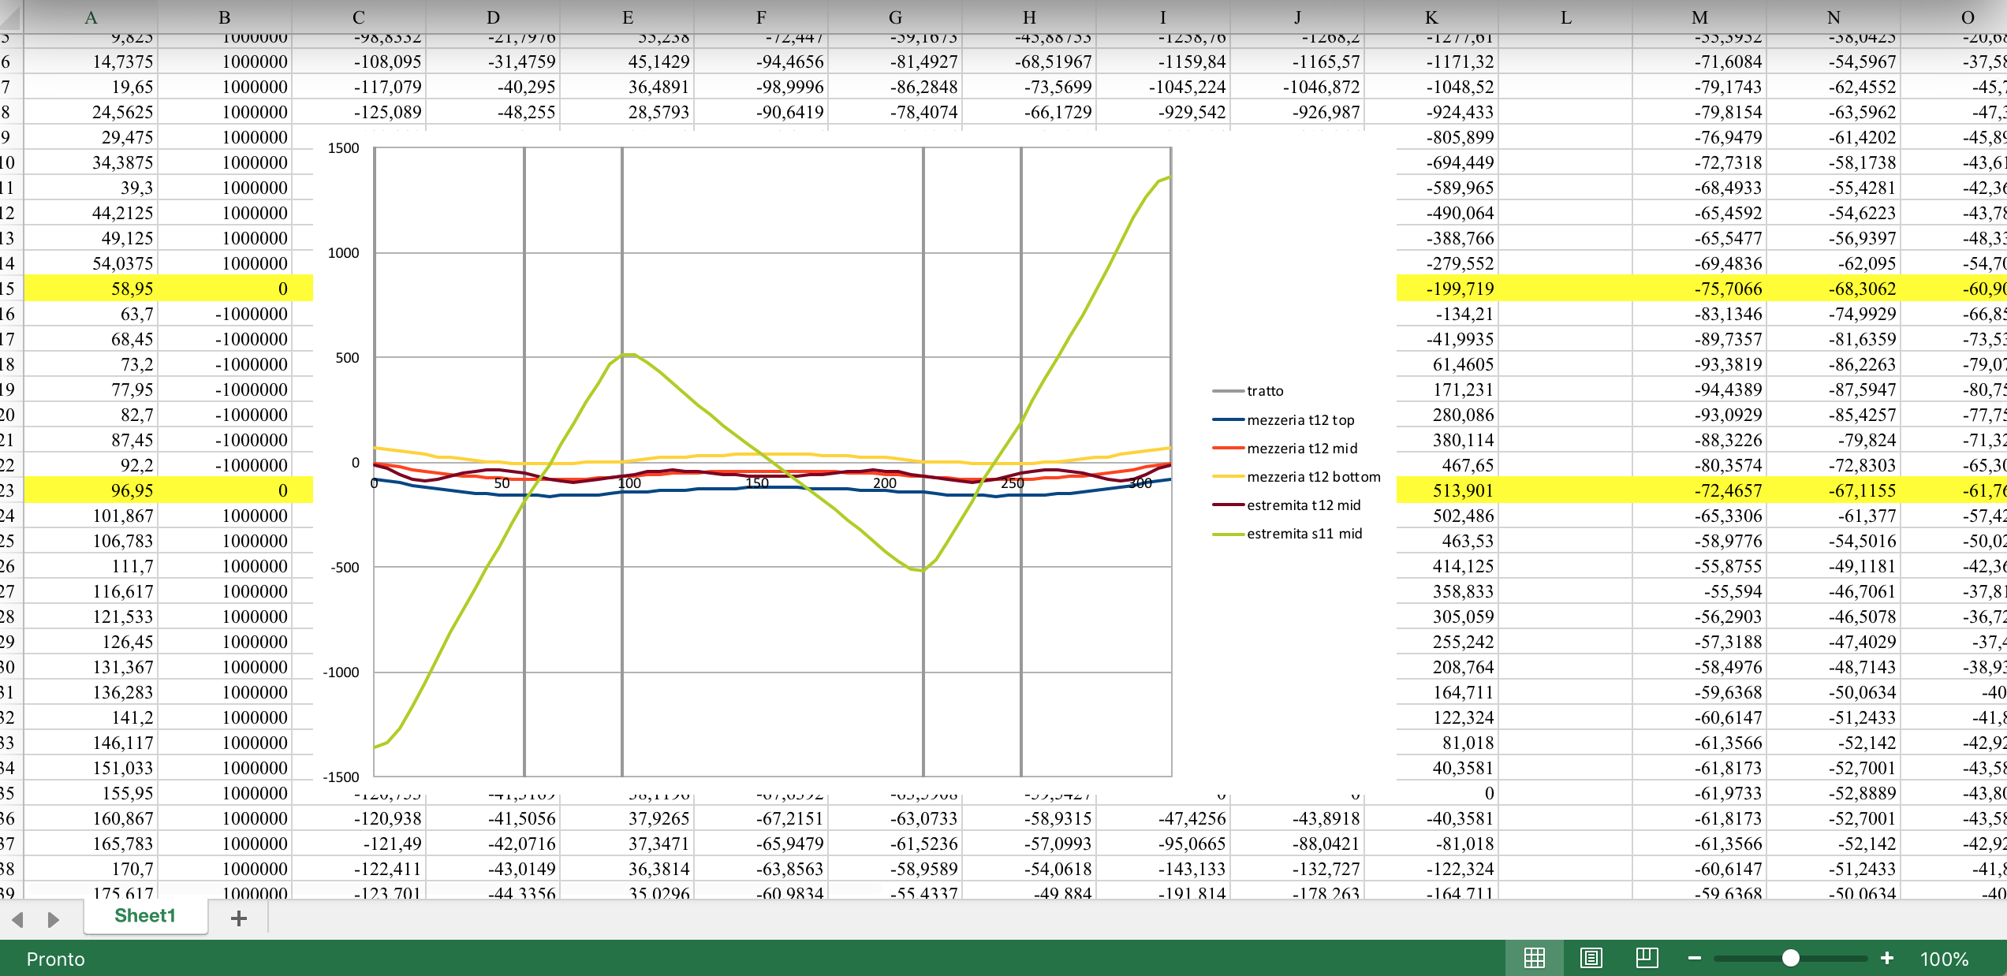Click the 1500 vertical axis label
Screen dimensions: 2007x976
point(343,147)
